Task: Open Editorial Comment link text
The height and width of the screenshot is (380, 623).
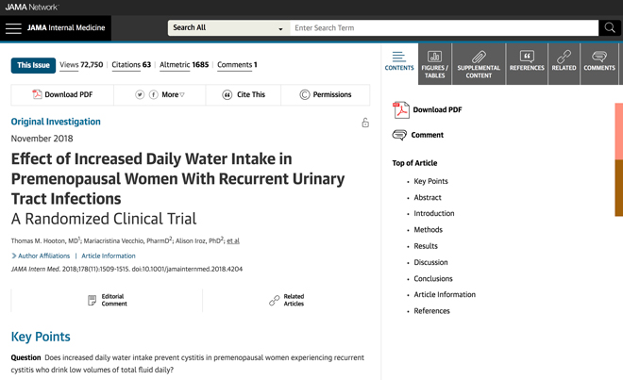Action: tap(114, 300)
